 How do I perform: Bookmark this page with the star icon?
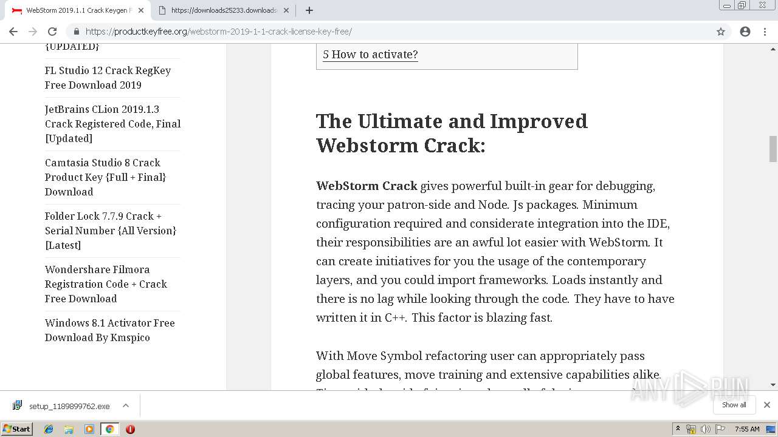point(721,32)
